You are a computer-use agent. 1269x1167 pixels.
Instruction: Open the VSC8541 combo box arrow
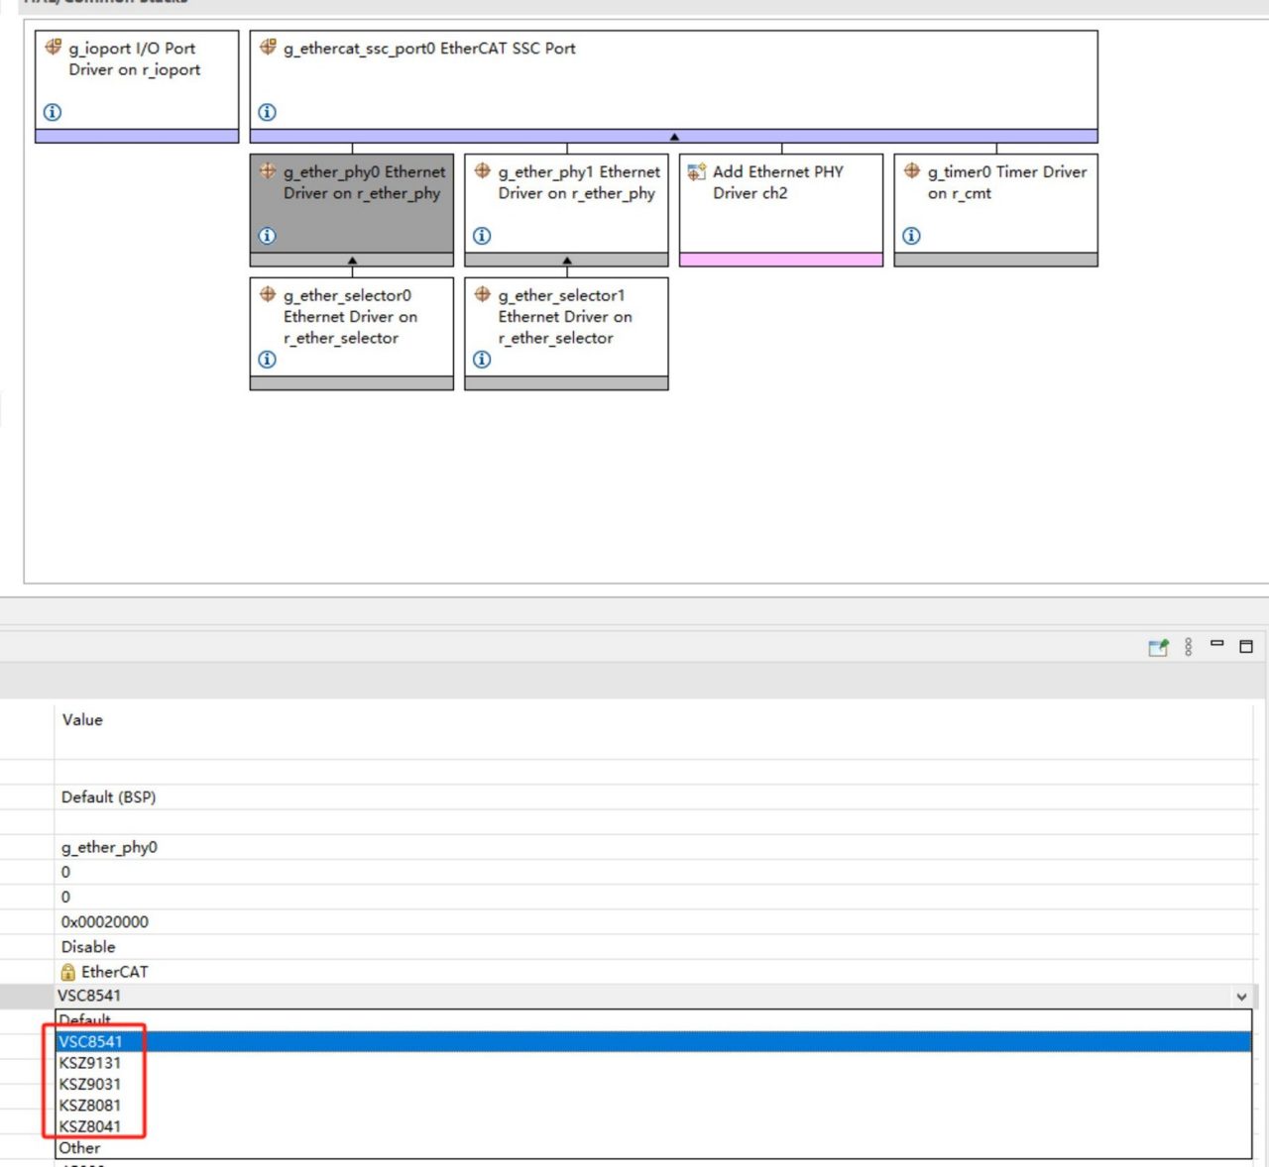pyautogui.click(x=1241, y=997)
